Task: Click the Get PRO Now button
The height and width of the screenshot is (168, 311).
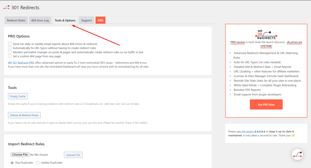Action: pos(266,105)
